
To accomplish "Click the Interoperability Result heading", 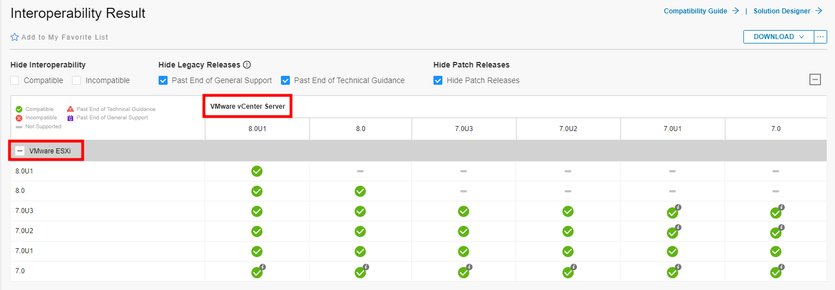I will pos(78,13).
